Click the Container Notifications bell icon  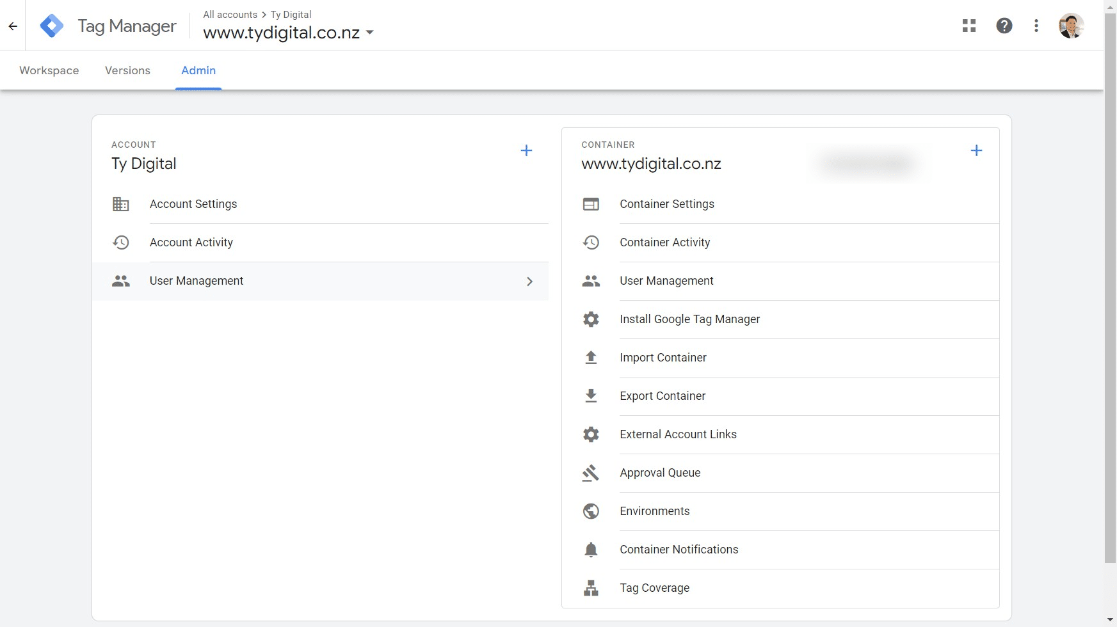coord(591,550)
